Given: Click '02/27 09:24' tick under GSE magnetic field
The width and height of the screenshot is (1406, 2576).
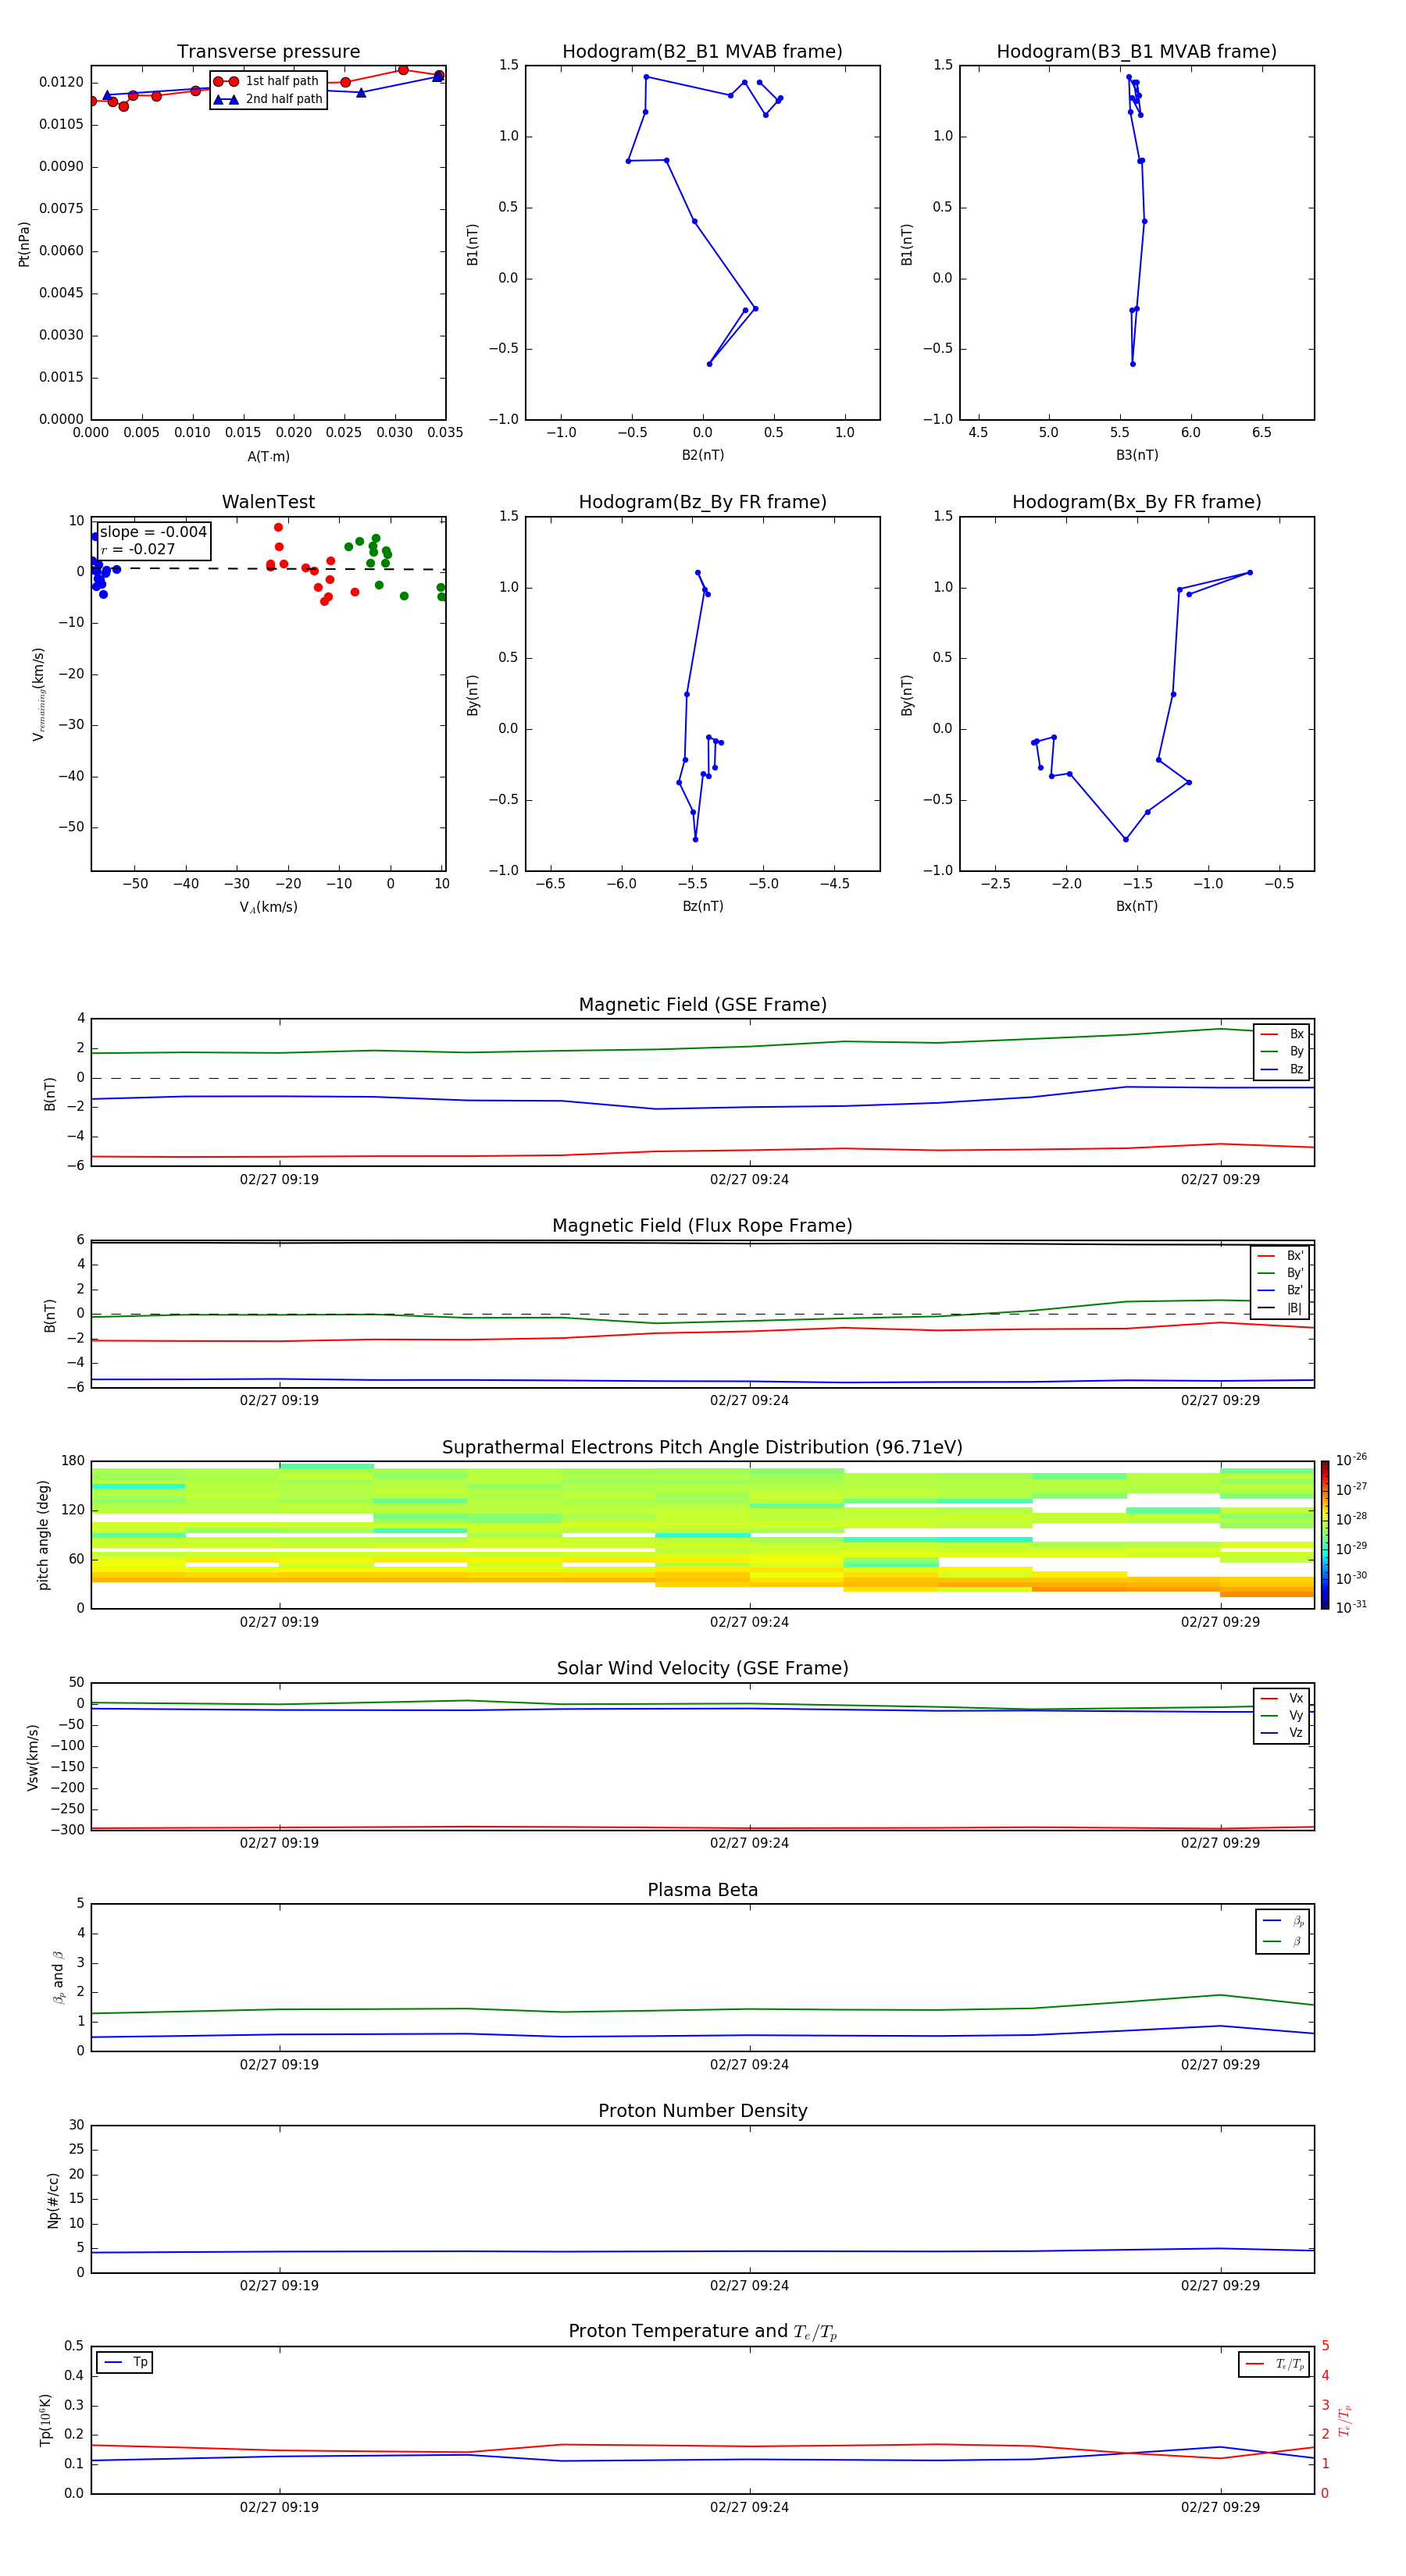Looking at the screenshot, I should [x=750, y=1180].
